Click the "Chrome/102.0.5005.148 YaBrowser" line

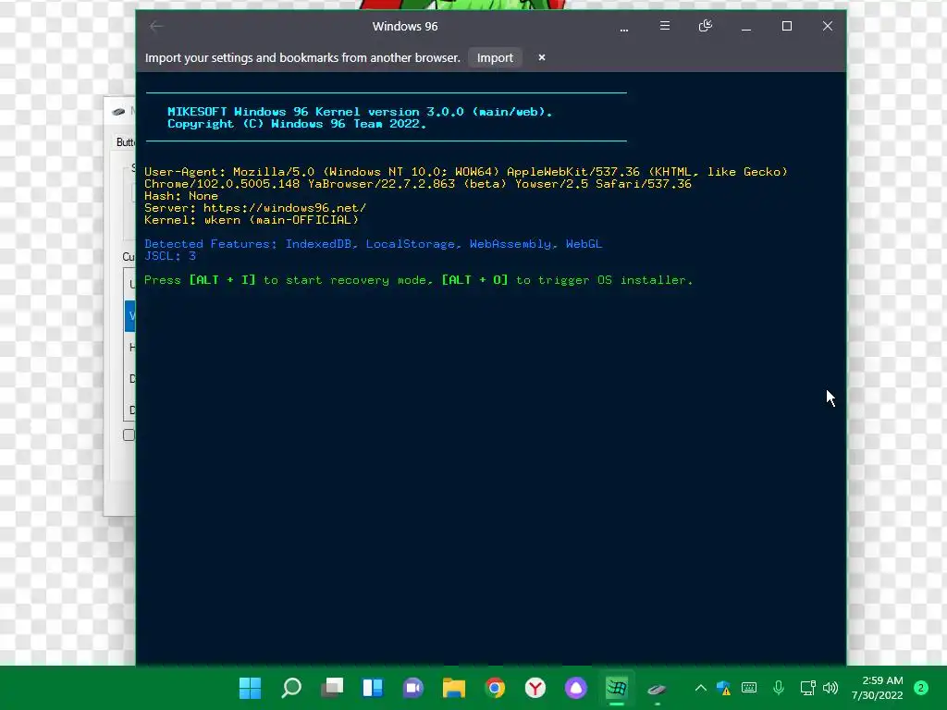[418, 184]
